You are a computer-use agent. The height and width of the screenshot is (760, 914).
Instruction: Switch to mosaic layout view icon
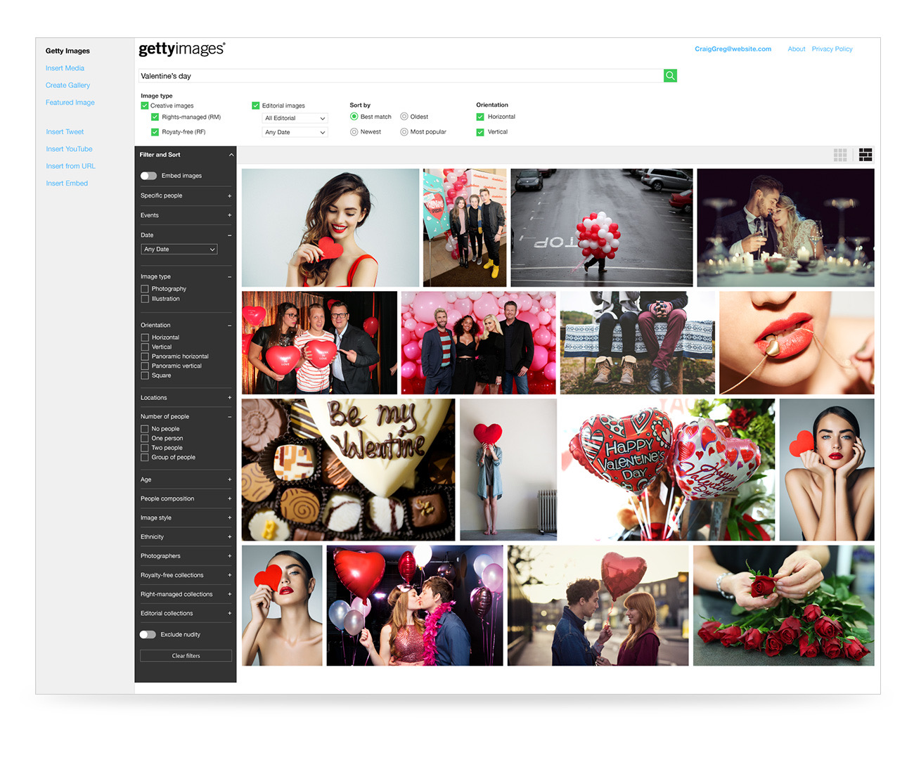click(x=865, y=155)
